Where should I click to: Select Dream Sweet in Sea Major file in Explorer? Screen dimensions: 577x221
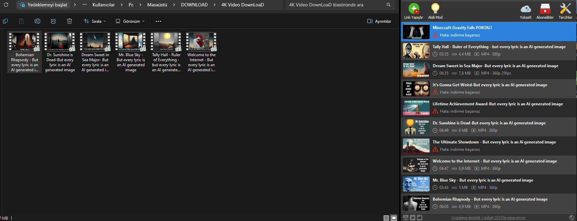tap(95, 52)
